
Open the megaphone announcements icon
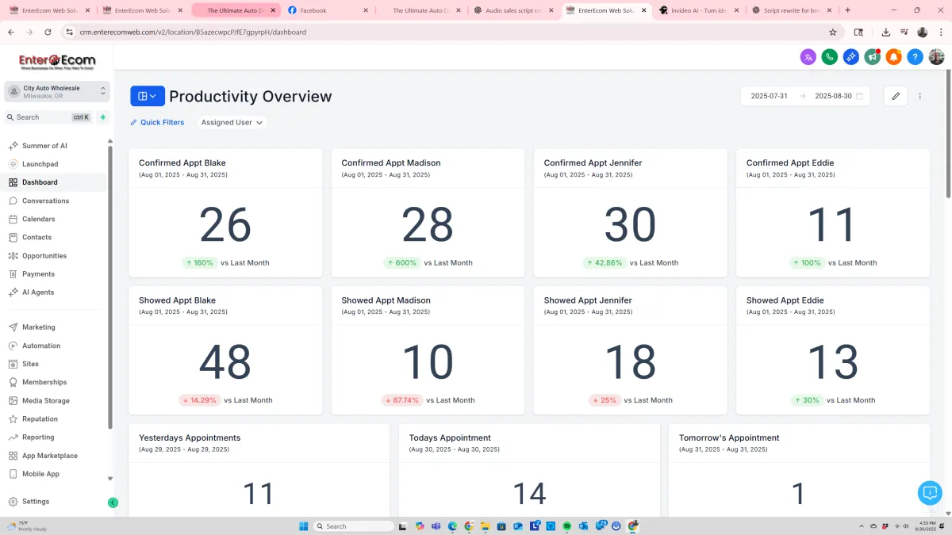coord(873,57)
